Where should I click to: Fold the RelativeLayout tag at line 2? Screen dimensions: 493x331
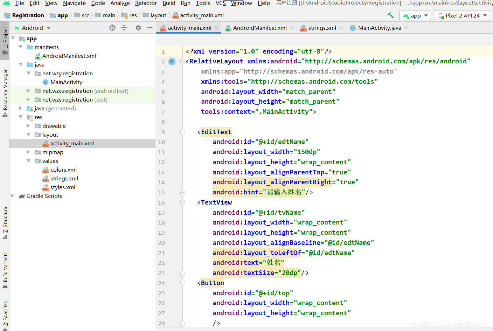(182, 62)
